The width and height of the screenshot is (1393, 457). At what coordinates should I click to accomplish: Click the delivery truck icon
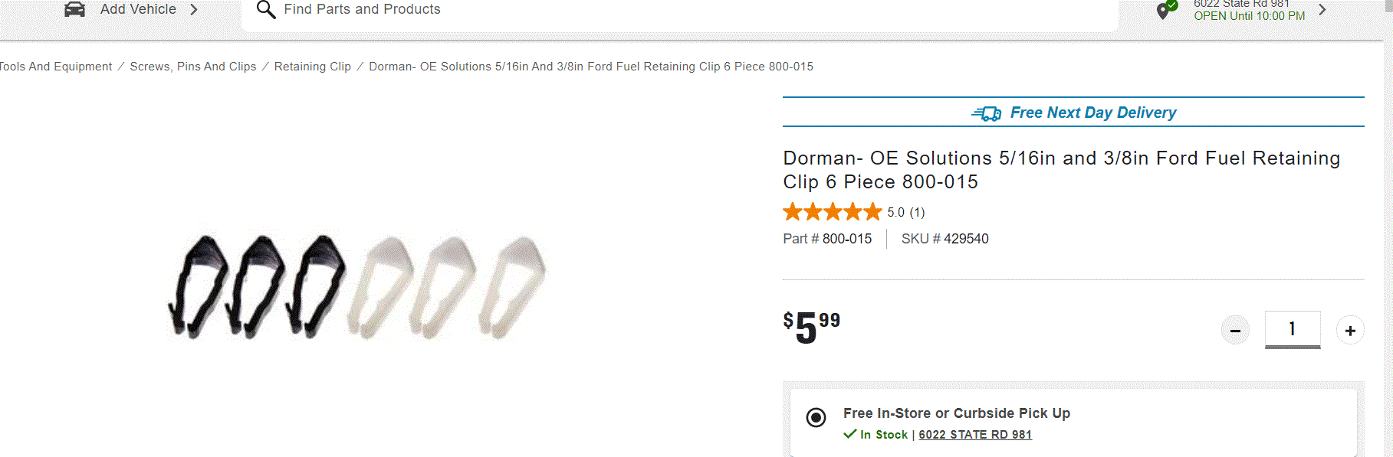987,113
